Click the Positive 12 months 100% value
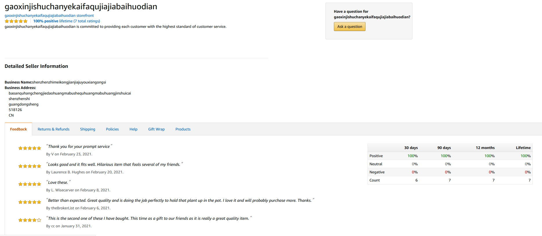Screen dimensions: 542x236 [x=489, y=156]
